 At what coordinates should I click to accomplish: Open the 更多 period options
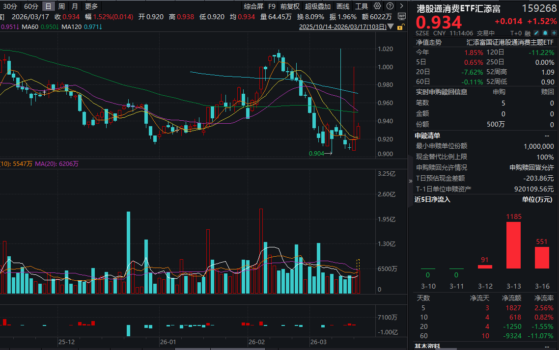click(x=91, y=6)
